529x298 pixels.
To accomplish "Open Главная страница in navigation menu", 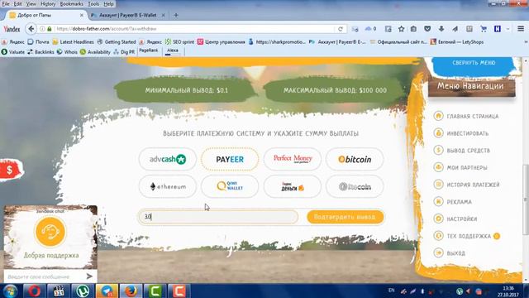I will [x=472, y=116].
